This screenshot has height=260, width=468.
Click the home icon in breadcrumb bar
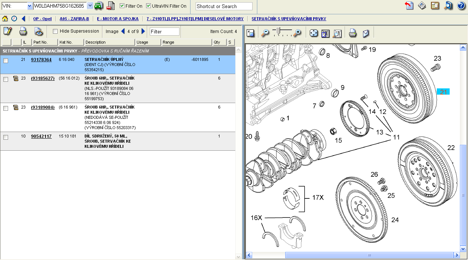point(5,19)
